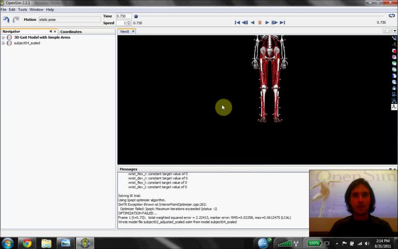
Task: Close the View0 tab
Action: [x=133, y=31]
